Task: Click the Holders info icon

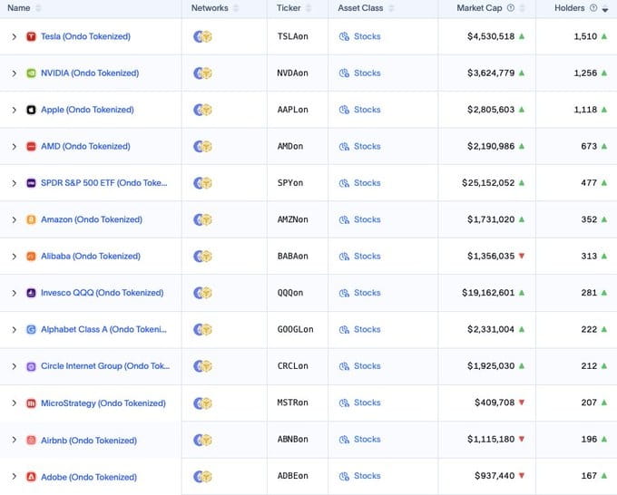Action: tap(593, 8)
